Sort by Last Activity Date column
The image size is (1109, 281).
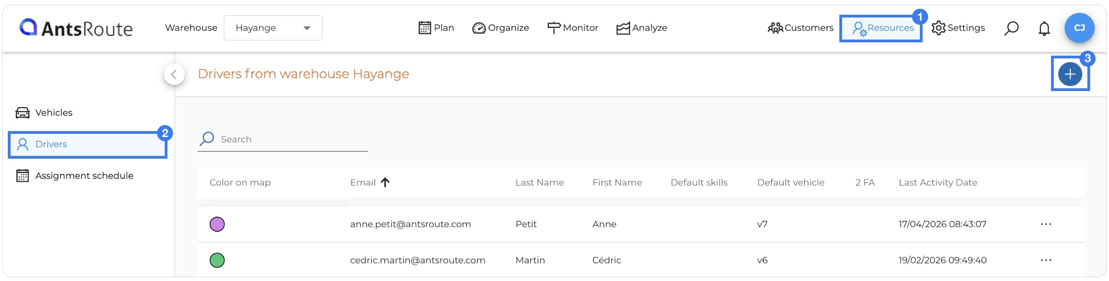[937, 183]
